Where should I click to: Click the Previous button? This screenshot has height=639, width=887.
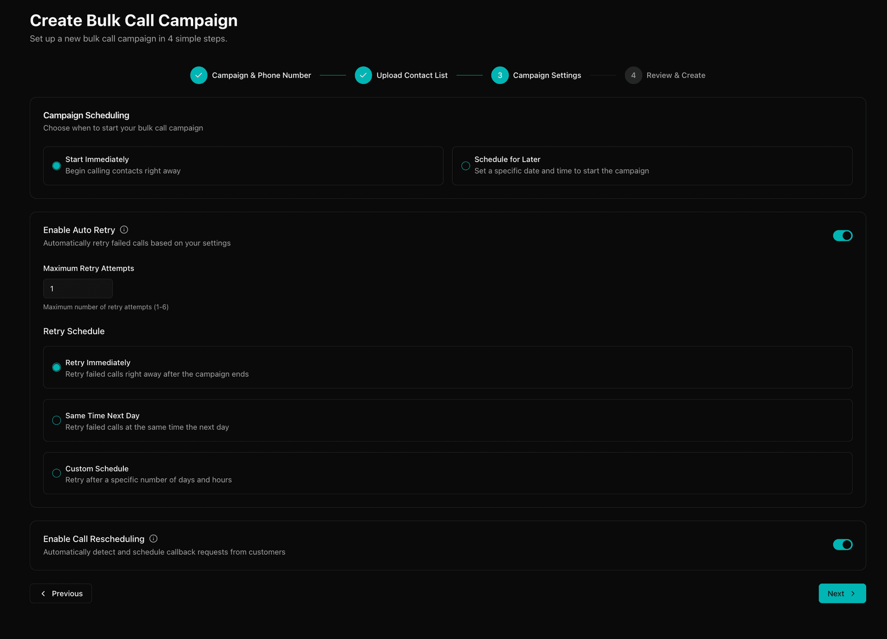tap(61, 593)
